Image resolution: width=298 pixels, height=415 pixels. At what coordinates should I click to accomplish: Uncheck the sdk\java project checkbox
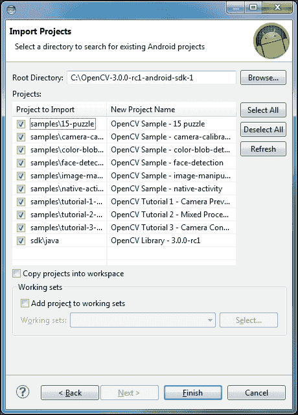[x=21, y=241]
